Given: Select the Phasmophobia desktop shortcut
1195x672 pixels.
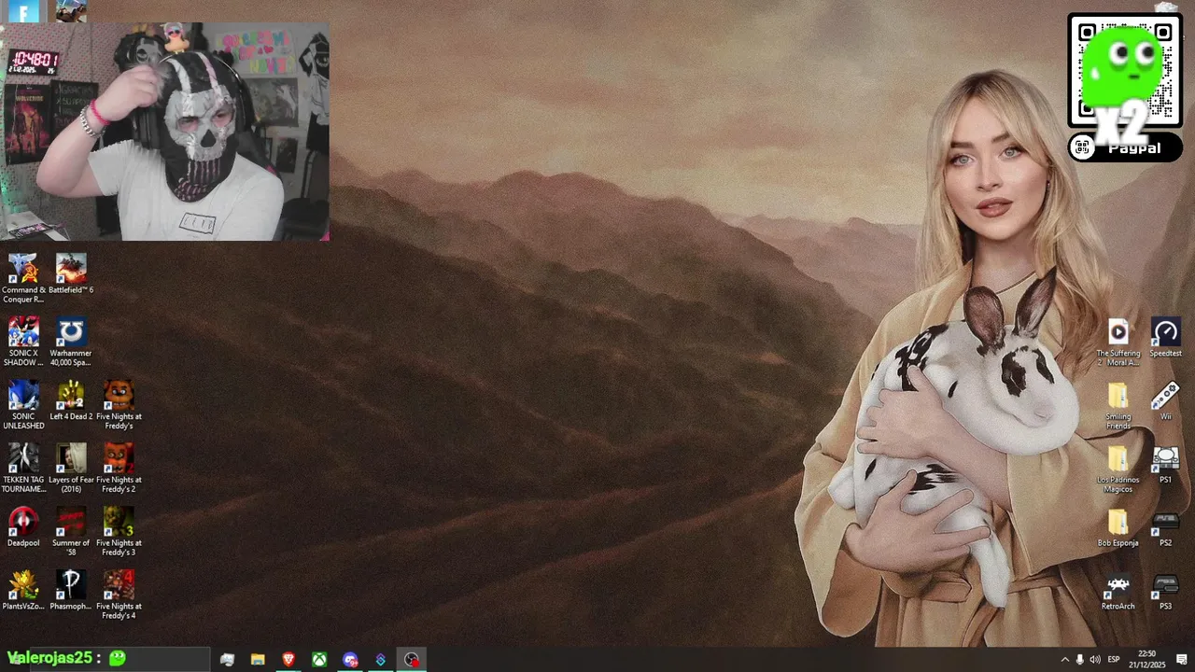Looking at the screenshot, I should coord(71,591).
